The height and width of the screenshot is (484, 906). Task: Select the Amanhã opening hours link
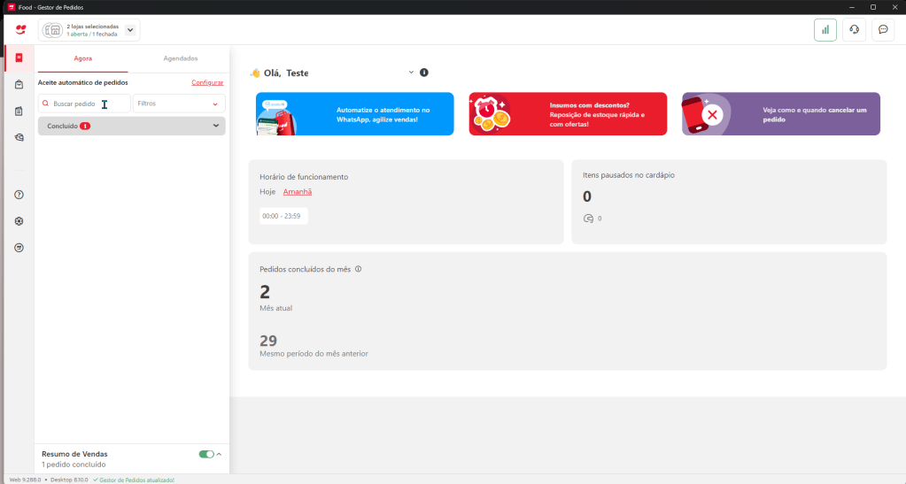[298, 192]
